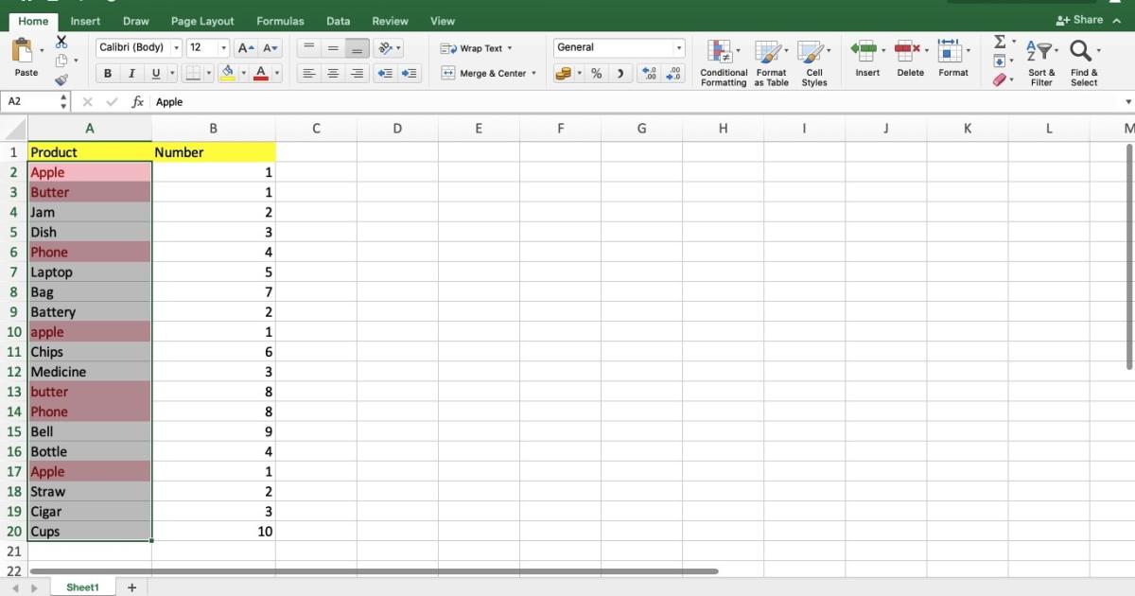Click Clear eraser icon

1000,80
